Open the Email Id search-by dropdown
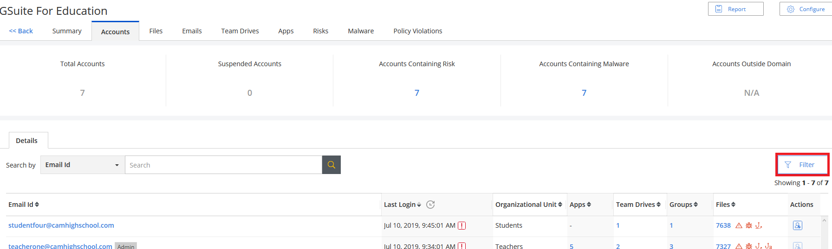The height and width of the screenshot is (249, 832). tap(82, 165)
